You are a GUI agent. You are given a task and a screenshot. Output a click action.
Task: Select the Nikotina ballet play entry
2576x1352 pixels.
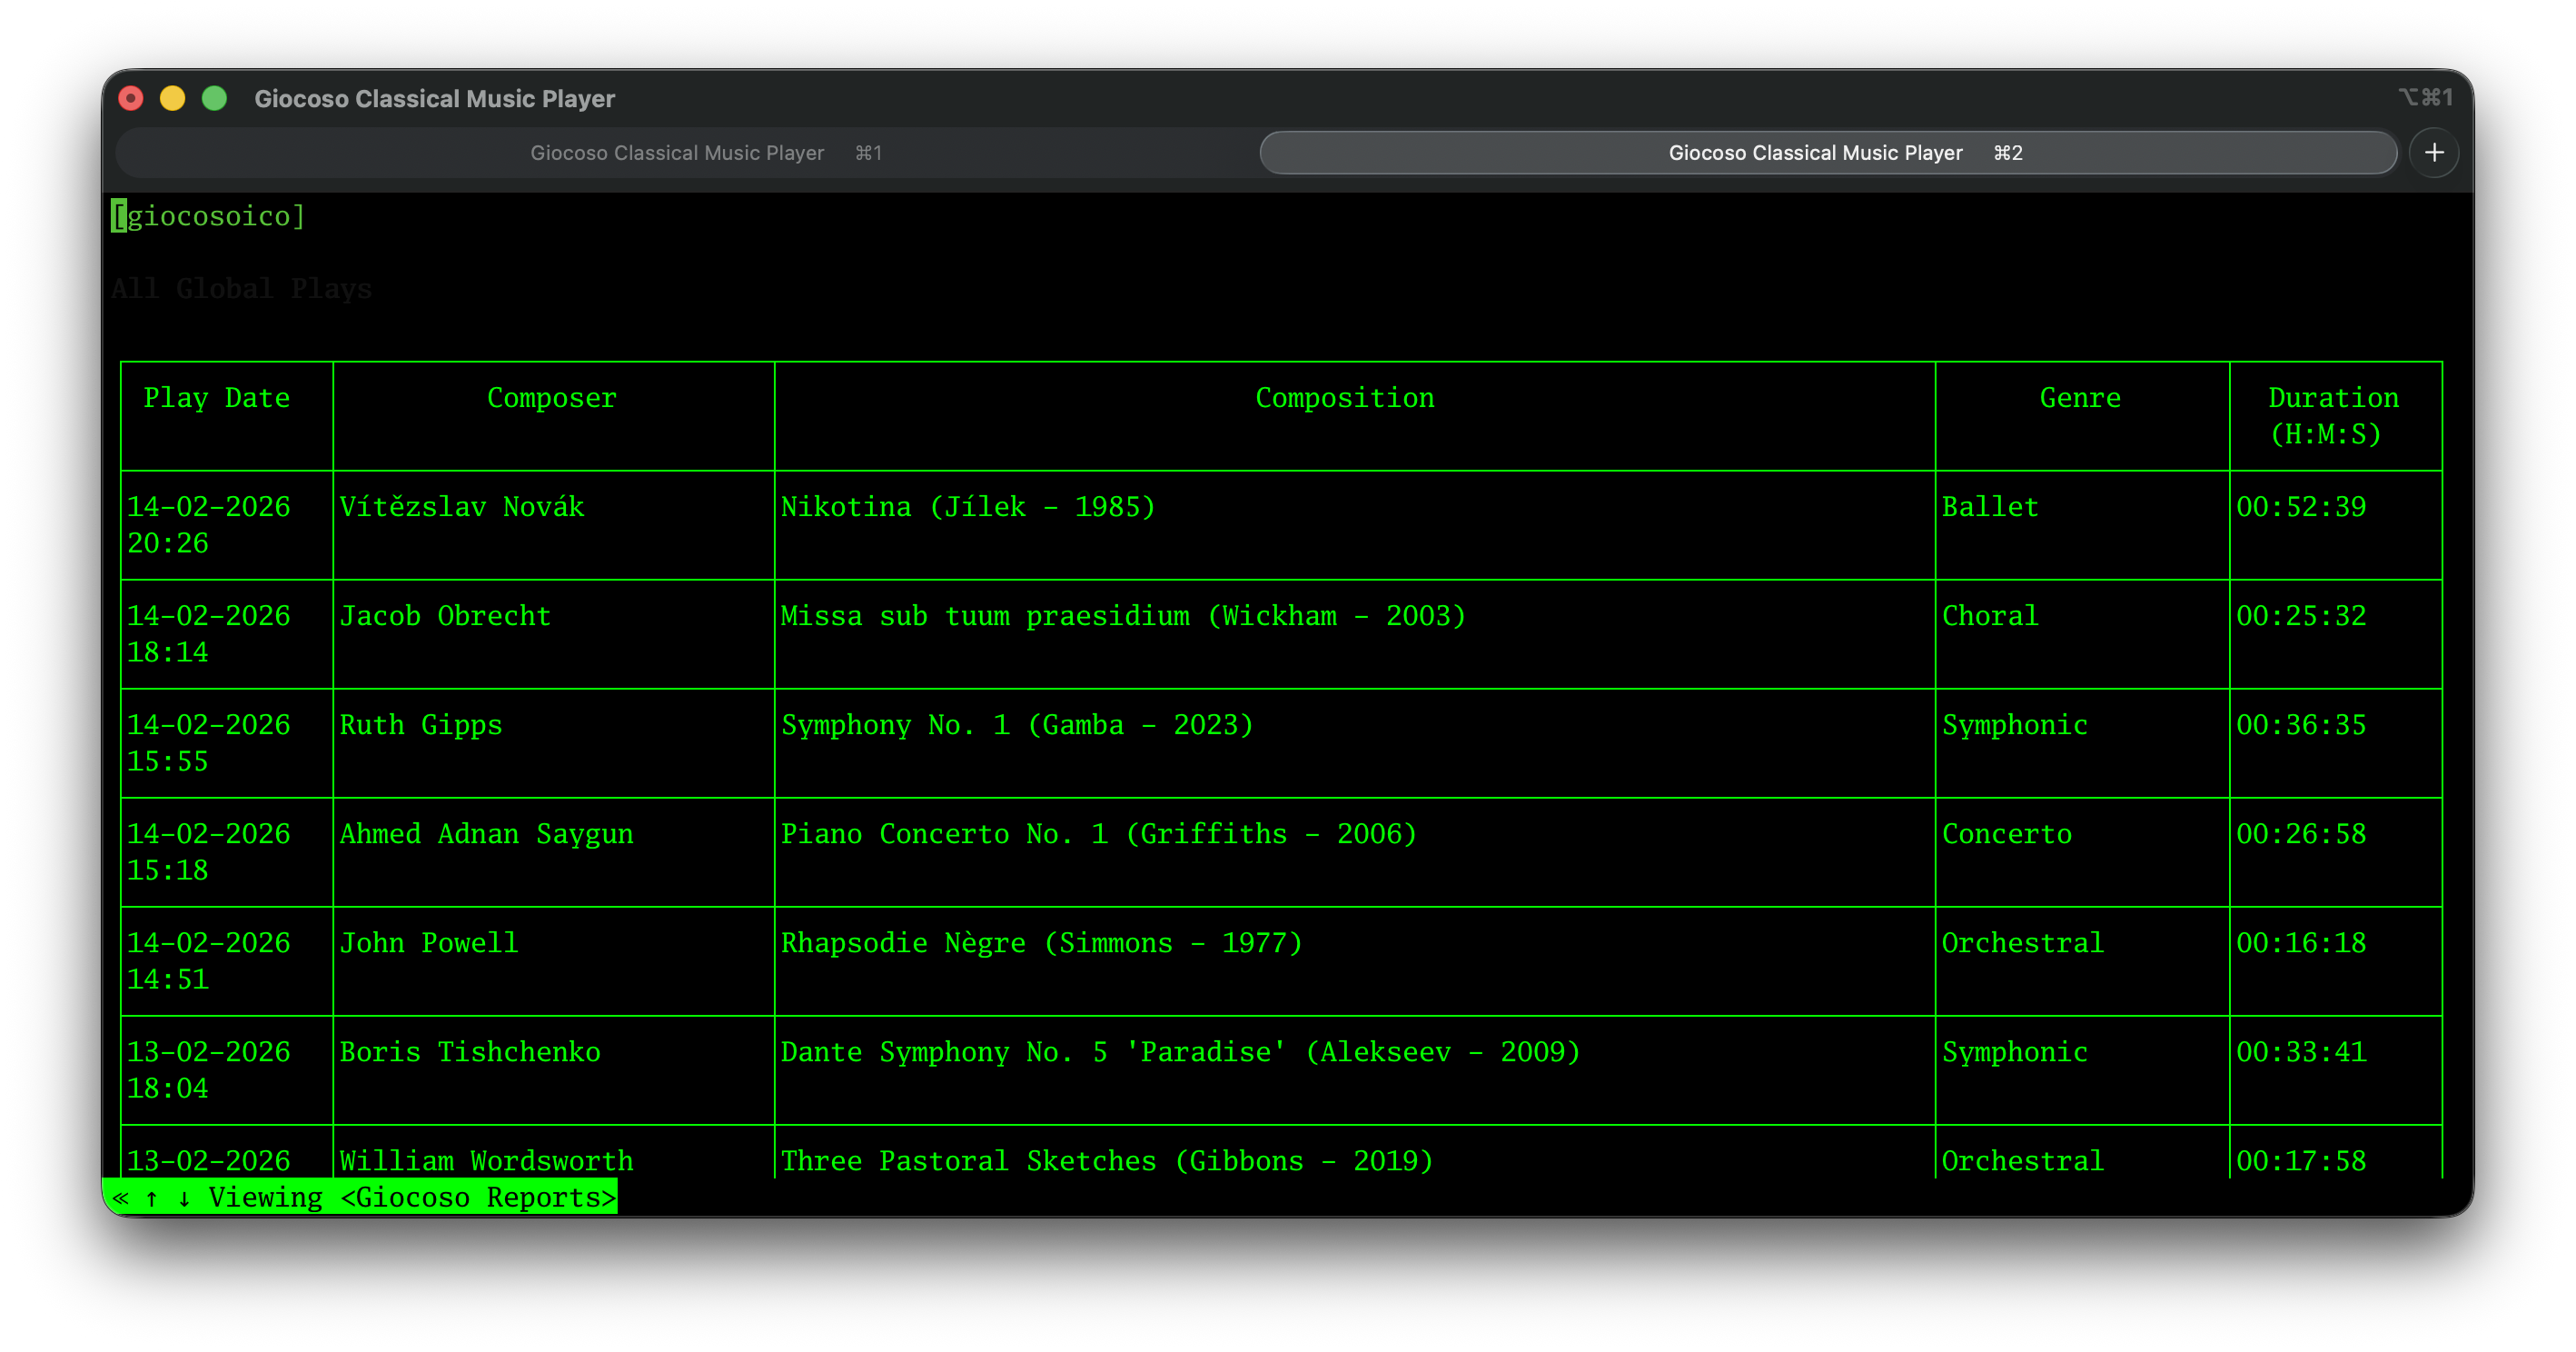point(968,506)
